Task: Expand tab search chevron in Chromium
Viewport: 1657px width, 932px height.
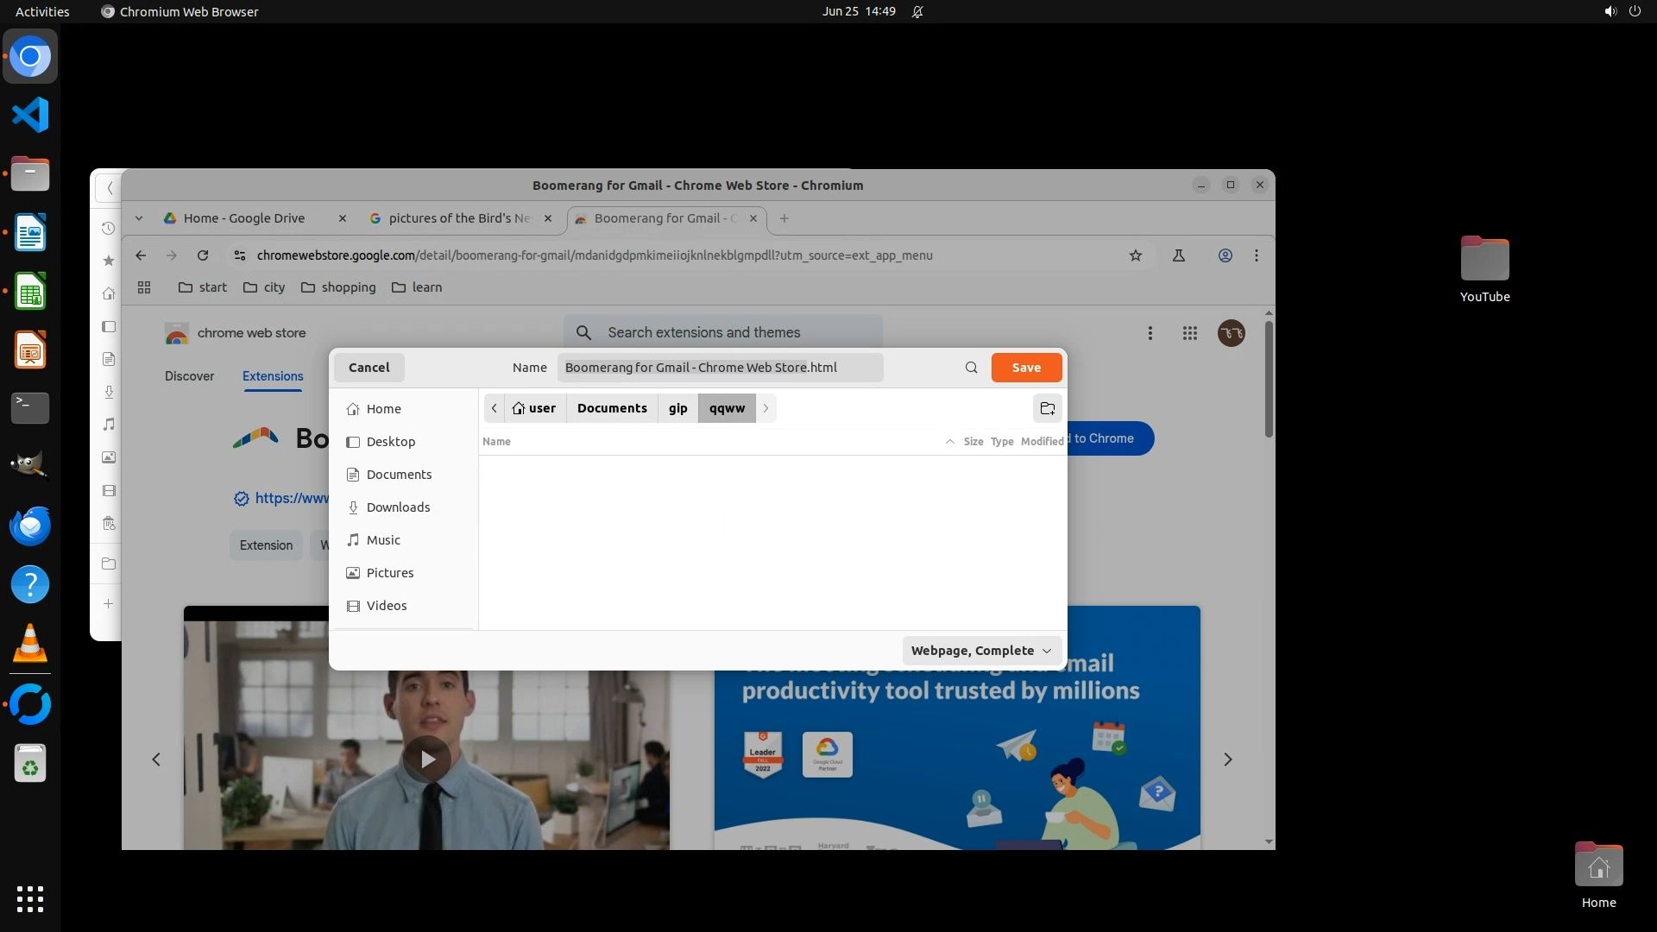Action: coord(139,218)
